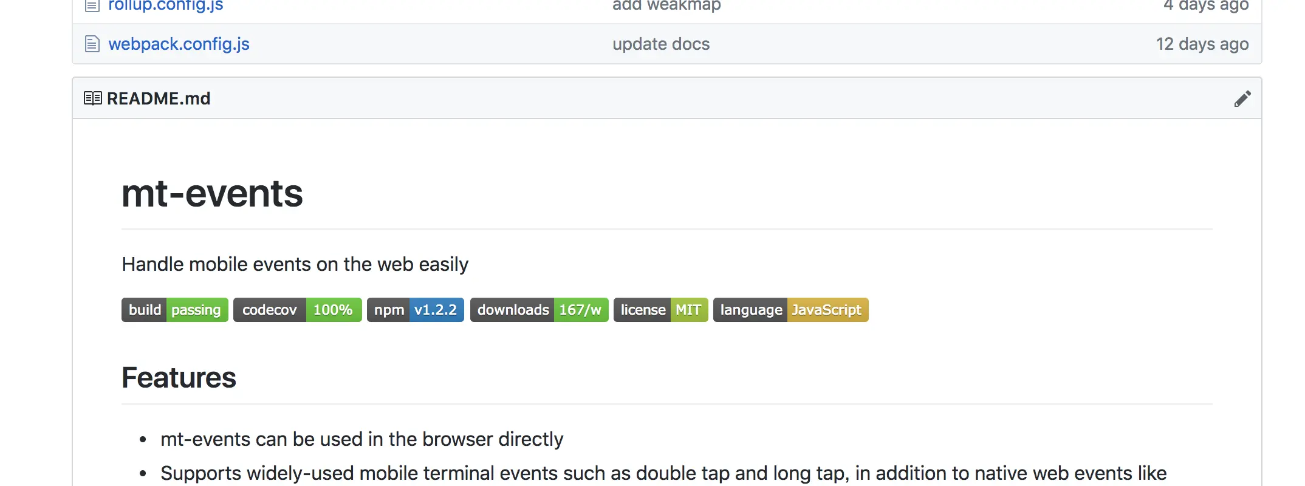This screenshot has height=486, width=1305.
Task: Click the mt-events heading
Action: pos(213,193)
